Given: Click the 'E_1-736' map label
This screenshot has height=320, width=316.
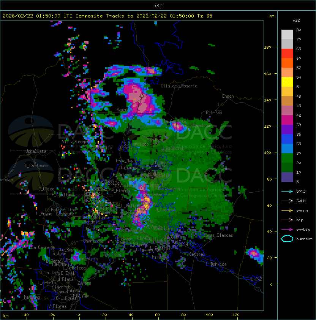Looking at the screenshot, I should click(214, 112).
